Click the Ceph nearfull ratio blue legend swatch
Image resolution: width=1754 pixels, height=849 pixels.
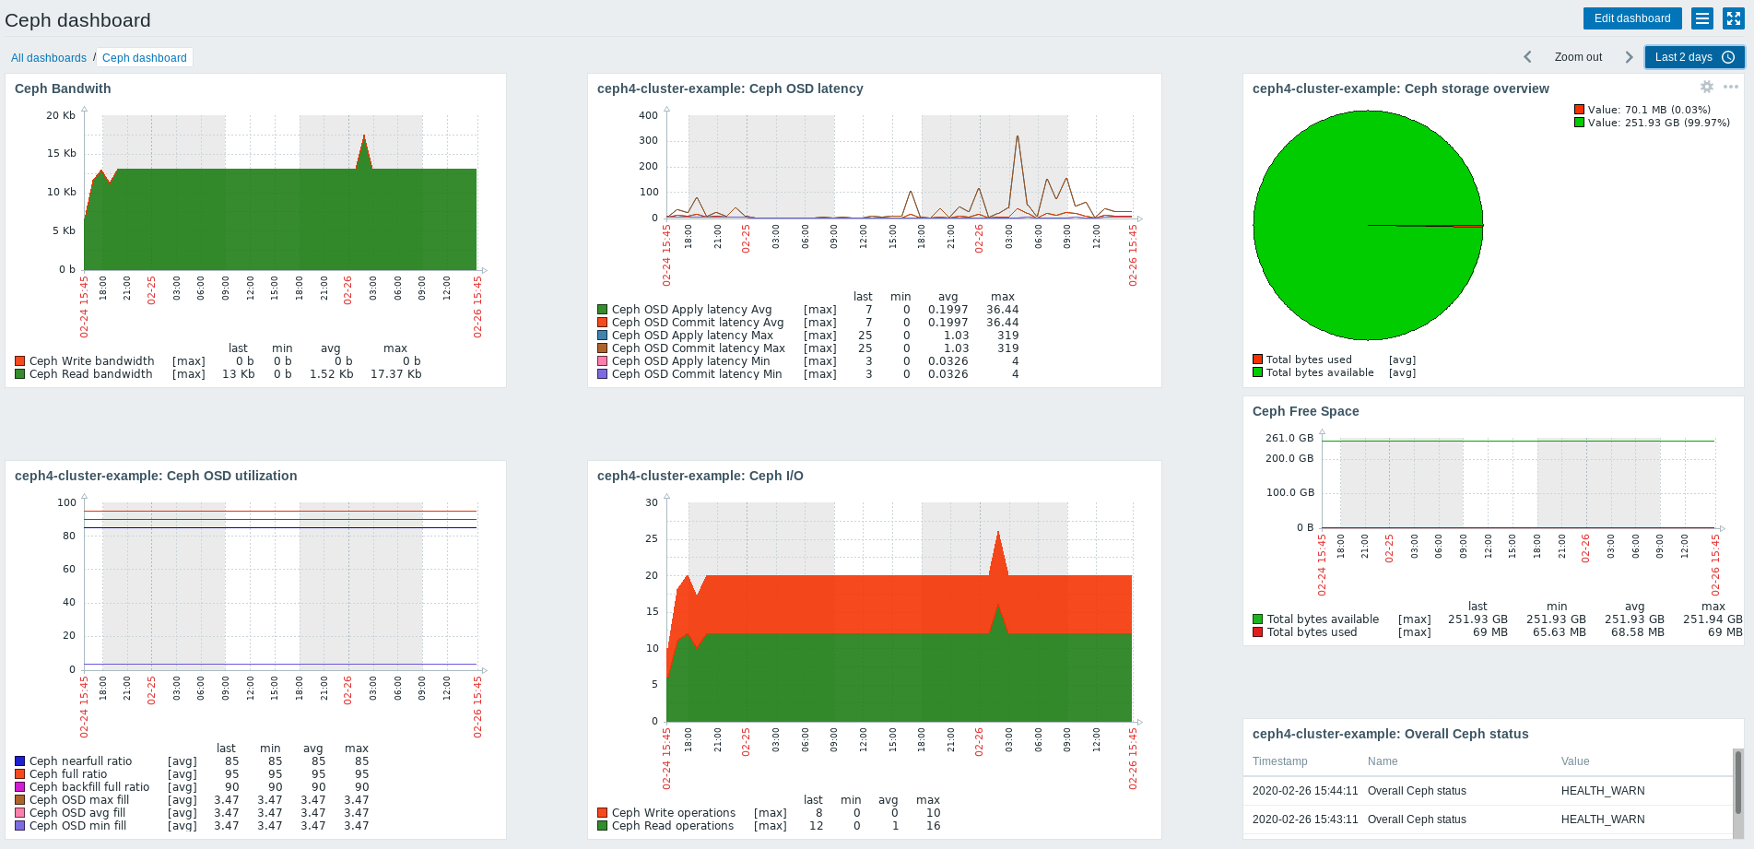pyautogui.click(x=20, y=761)
